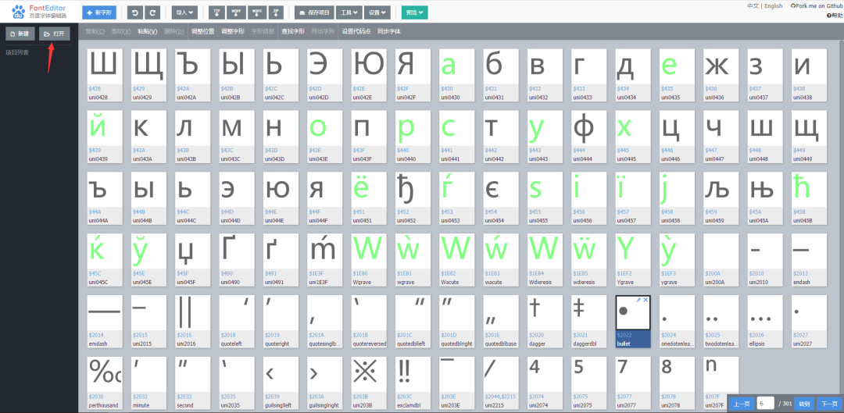Select the Ygrave glyph tile

click(633, 260)
